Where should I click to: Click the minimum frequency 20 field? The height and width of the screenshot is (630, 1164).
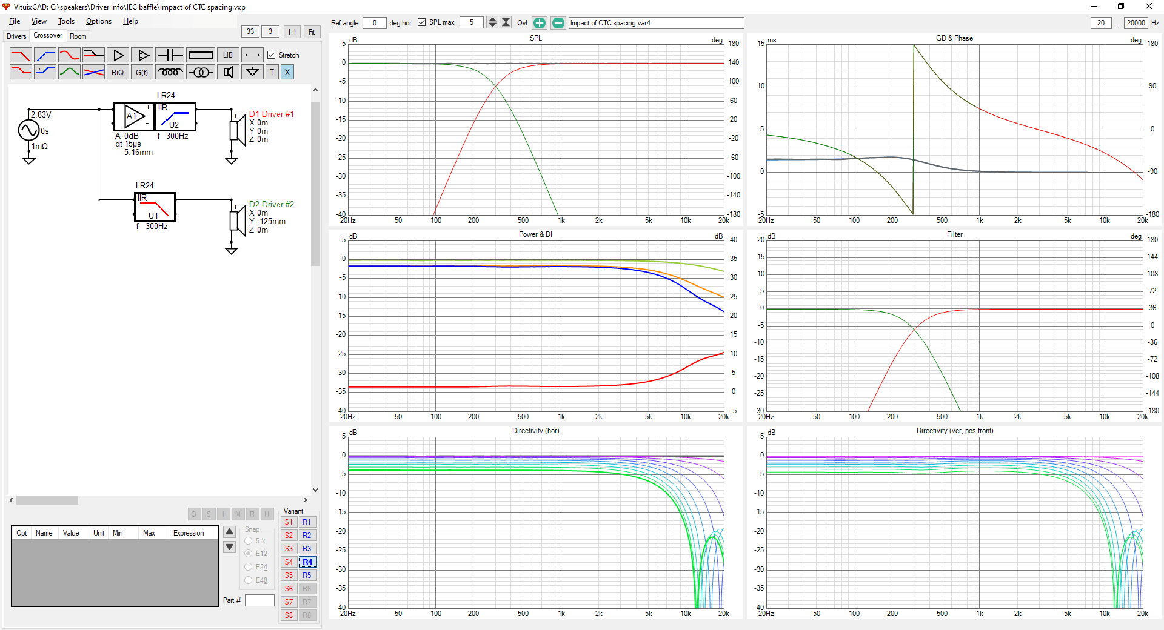tap(1101, 23)
